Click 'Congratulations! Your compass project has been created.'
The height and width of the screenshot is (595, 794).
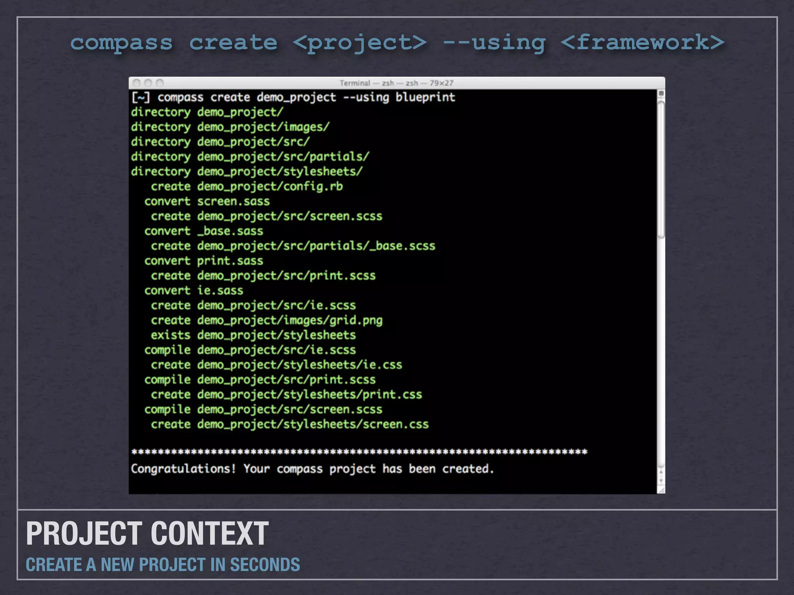pyautogui.click(x=312, y=469)
